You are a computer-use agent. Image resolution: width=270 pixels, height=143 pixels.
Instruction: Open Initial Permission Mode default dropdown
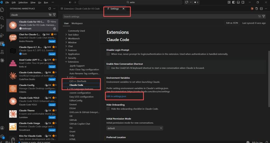click(x=135, y=128)
